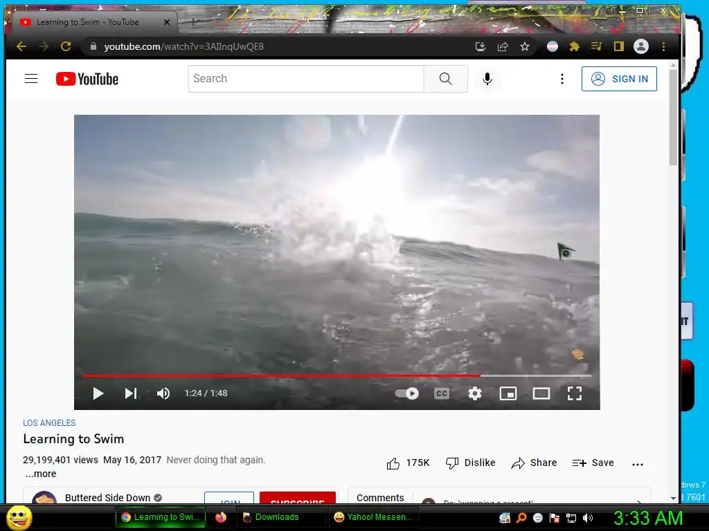Screen dimensions: 709x531
Task: Click the striped round extension icon
Action: click(x=552, y=46)
